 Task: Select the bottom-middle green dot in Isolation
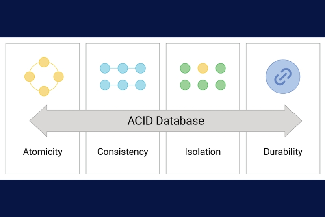[x=203, y=85]
